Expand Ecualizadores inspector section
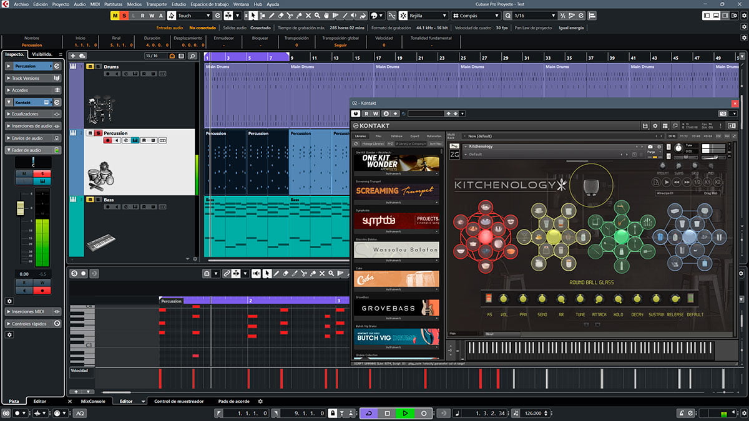Image resolution: width=749 pixels, height=421 pixels. pyautogui.click(x=33, y=114)
